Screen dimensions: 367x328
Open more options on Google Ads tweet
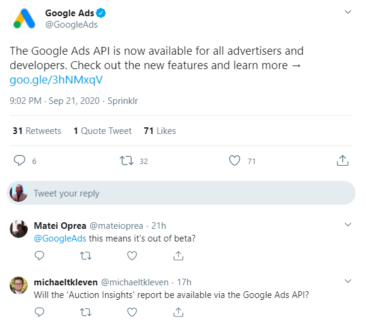[347, 13]
